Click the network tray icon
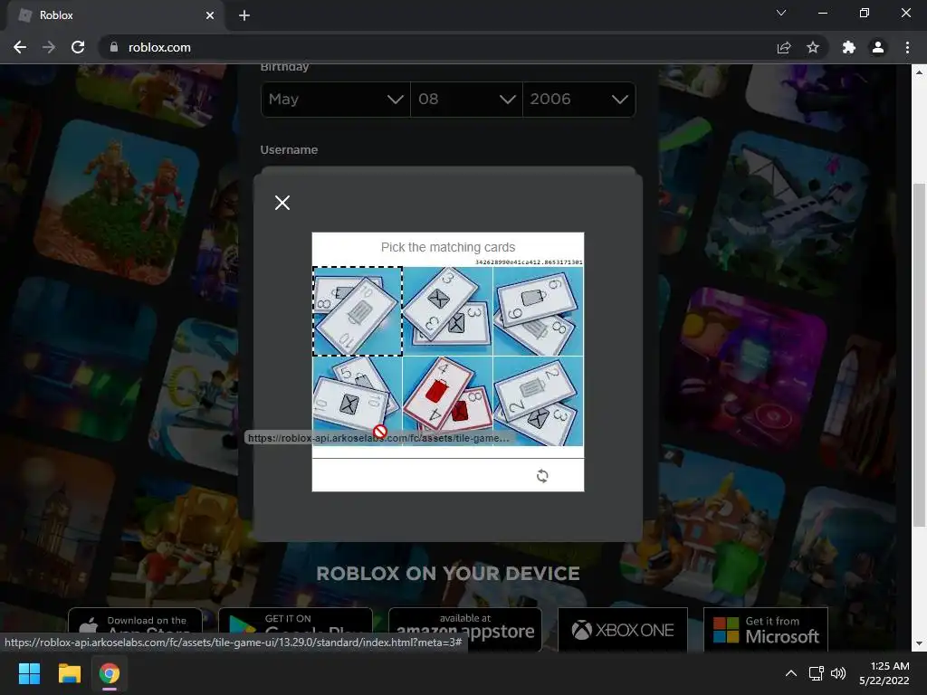The height and width of the screenshot is (695, 927). [817, 673]
